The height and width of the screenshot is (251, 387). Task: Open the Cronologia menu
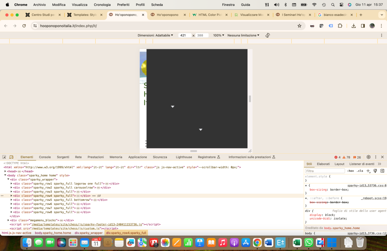click(102, 5)
